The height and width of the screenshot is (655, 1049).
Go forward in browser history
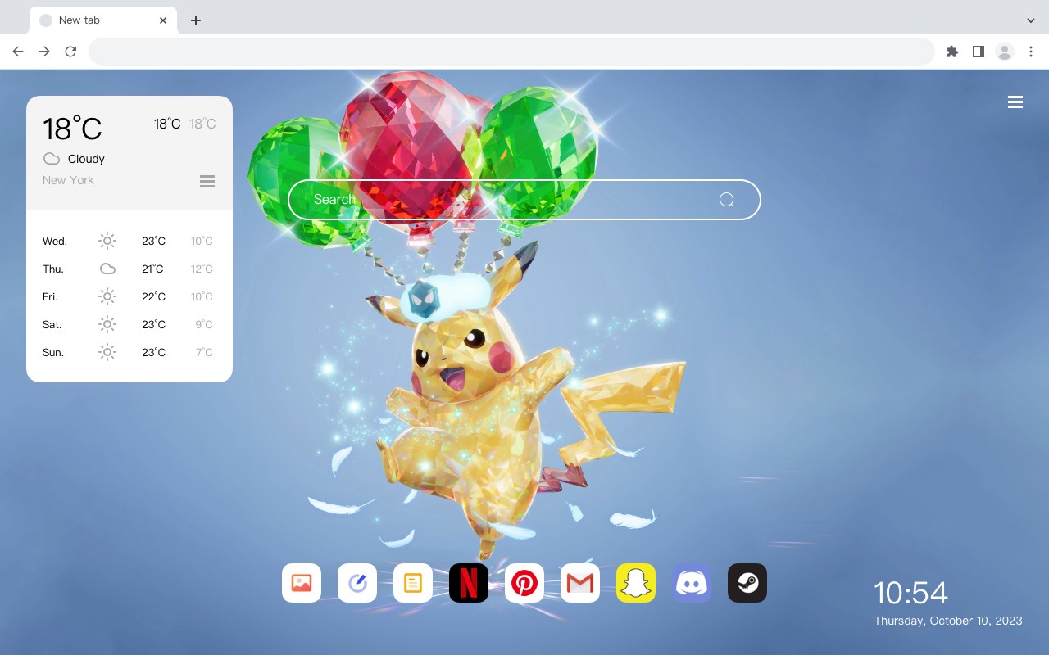[44, 52]
